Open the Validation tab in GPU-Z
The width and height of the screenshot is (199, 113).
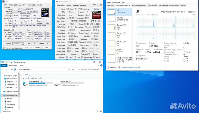pyautogui.click(x=83, y=6)
